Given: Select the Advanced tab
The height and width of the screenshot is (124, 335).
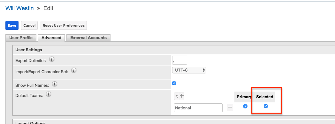Looking at the screenshot, I should click(x=51, y=38).
